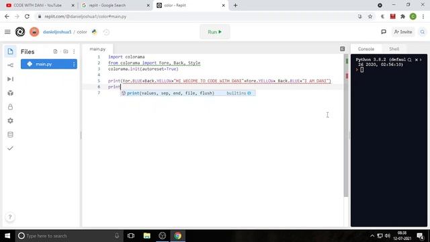Go back in browser history
The width and height of the screenshot is (430, 242).
7,16
